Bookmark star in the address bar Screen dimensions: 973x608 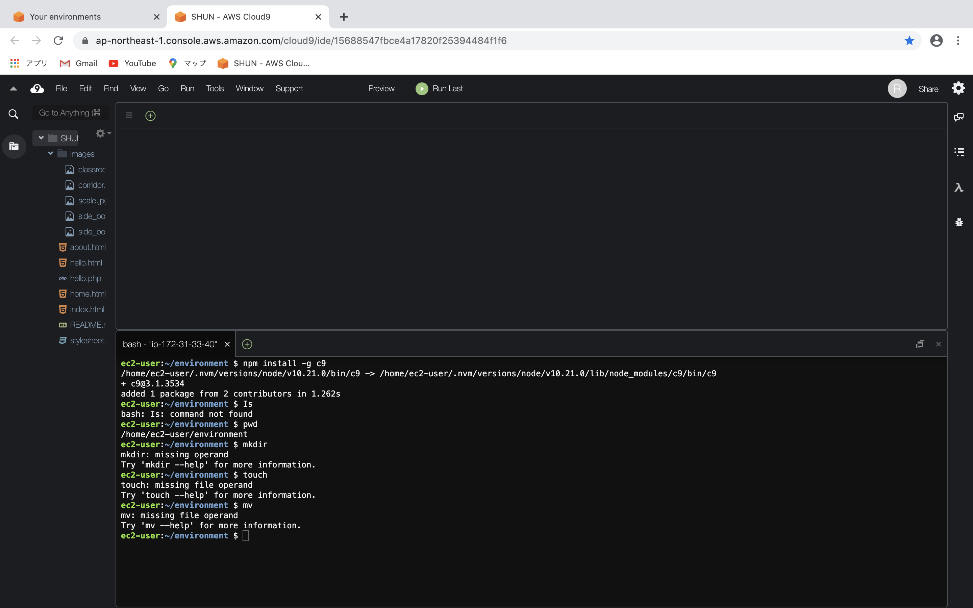coord(909,41)
